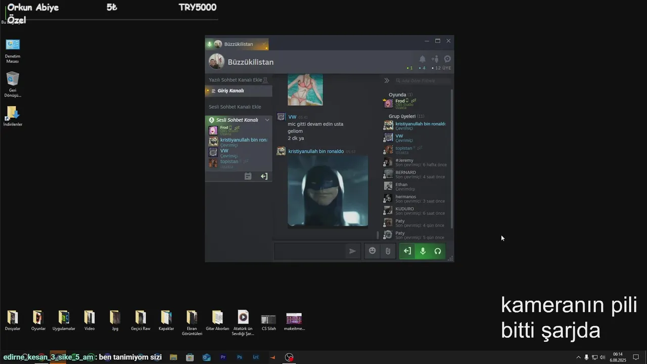Click VW sender name above message
The height and width of the screenshot is (364, 647).
point(292,117)
